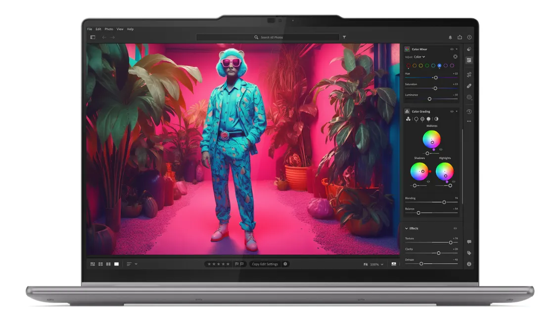Open the Versions history panel

(469, 112)
